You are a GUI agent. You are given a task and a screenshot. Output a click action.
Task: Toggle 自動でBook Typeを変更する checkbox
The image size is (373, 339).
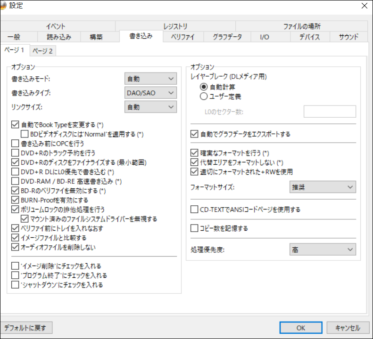[15, 125]
